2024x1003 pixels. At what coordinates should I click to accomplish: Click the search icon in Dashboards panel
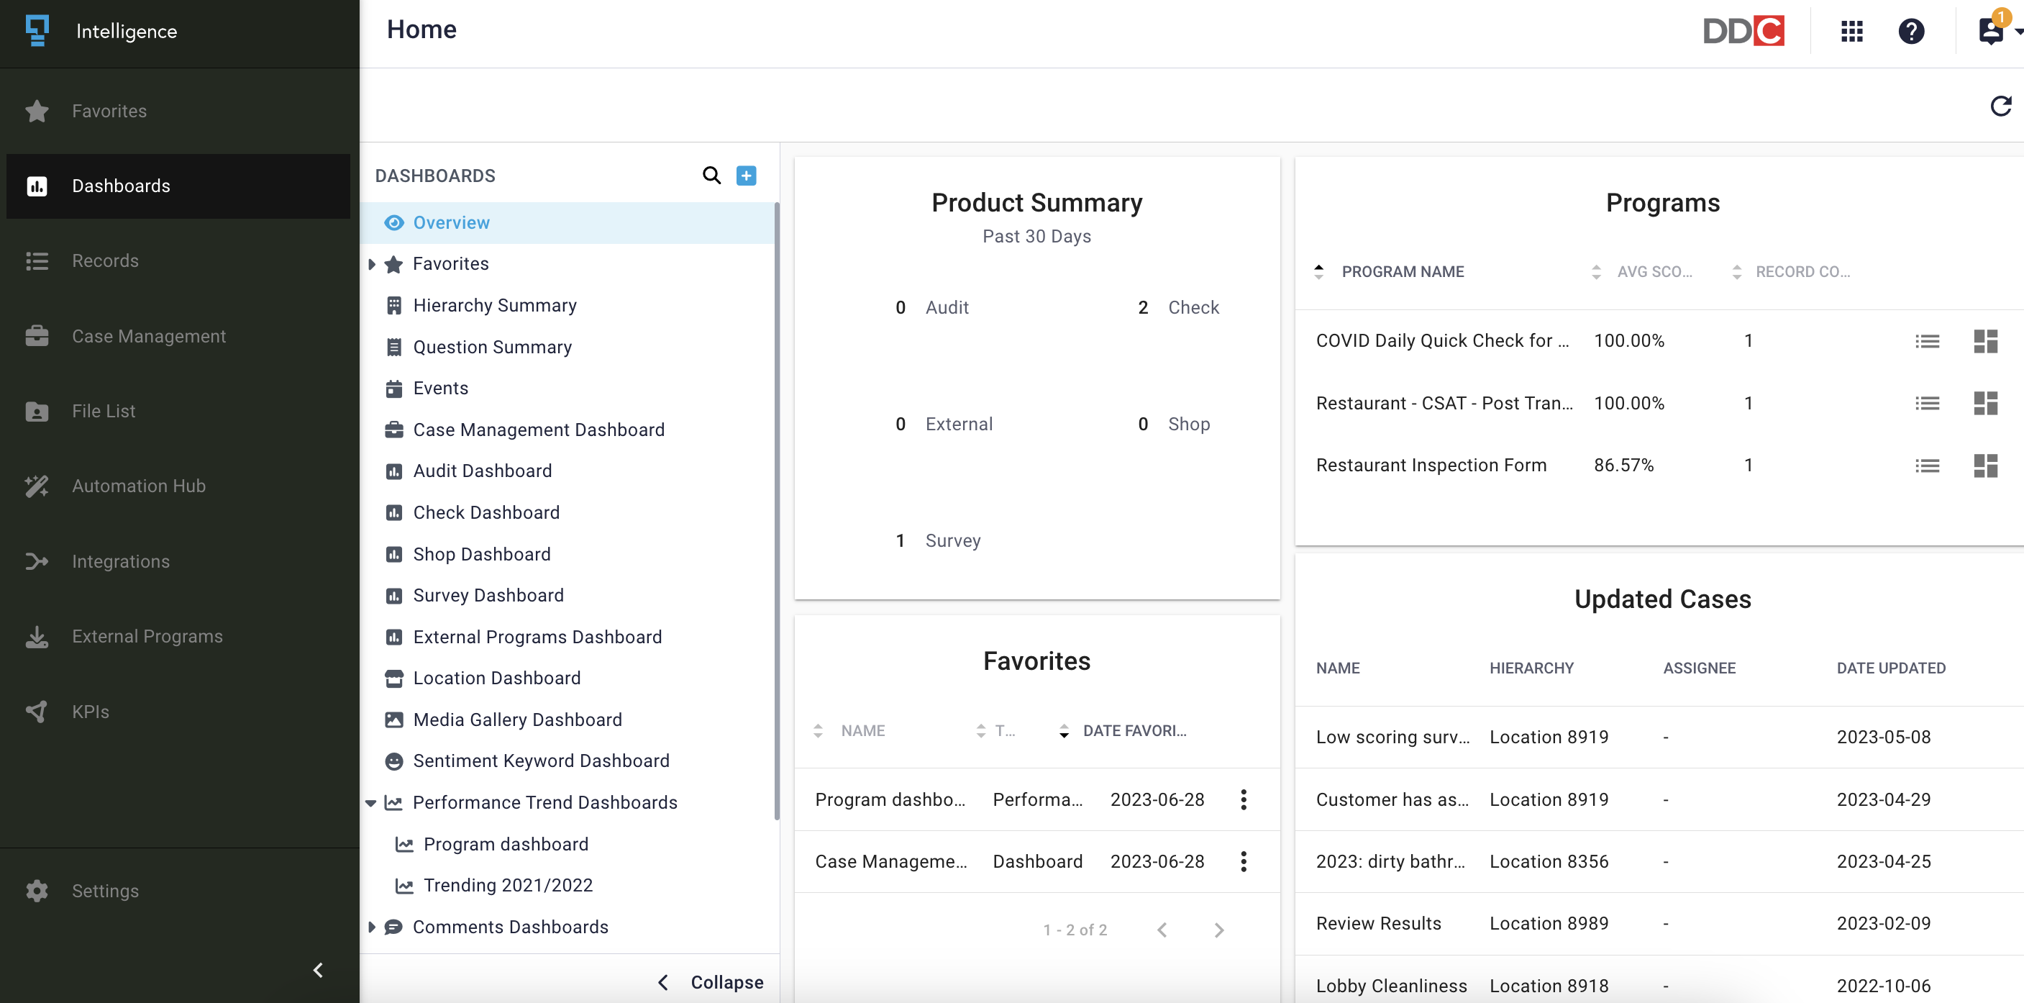point(711,176)
